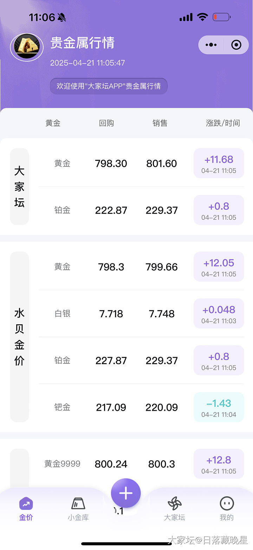This screenshot has width=253, height=550.
Task: Tap the purple plus floating button
Action: 126,493
